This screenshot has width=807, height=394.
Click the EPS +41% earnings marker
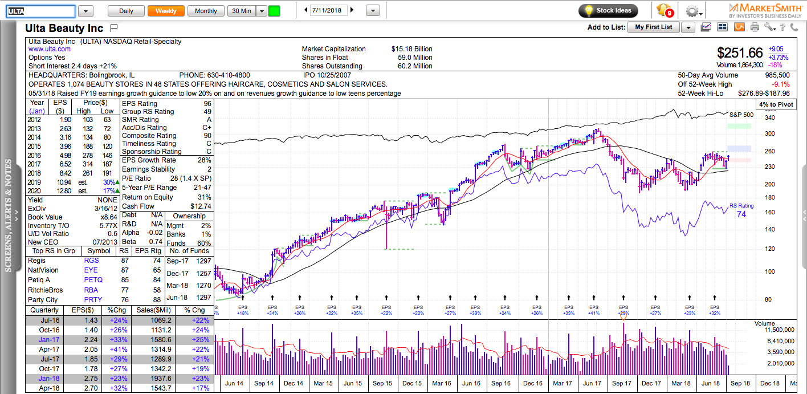point(594,310)
